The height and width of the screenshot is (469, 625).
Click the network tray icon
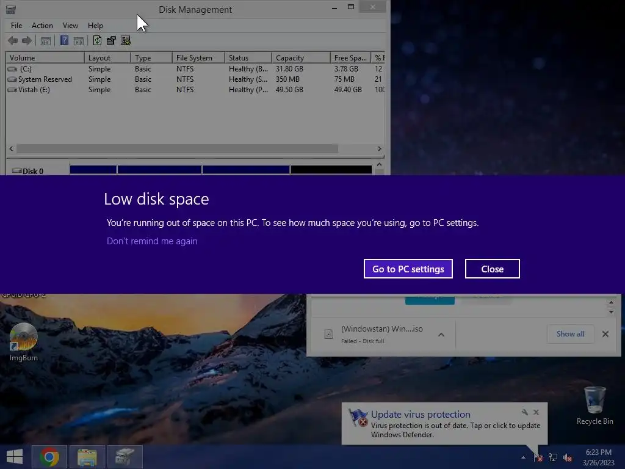tap(553, 457)
